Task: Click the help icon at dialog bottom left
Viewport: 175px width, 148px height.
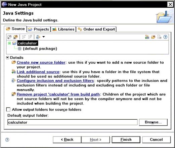Action: coord(7,140)
